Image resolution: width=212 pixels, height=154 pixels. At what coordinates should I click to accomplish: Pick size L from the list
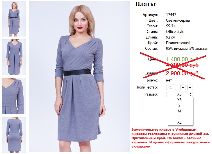pos(179,117)
